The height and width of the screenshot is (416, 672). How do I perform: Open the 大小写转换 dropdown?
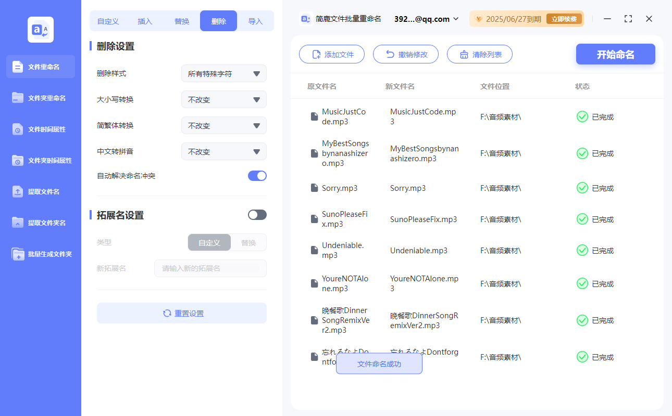tap(223, 99)
